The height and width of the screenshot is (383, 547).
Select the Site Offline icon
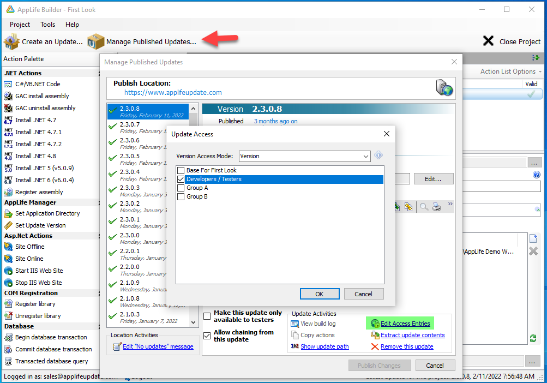(8, 247)
